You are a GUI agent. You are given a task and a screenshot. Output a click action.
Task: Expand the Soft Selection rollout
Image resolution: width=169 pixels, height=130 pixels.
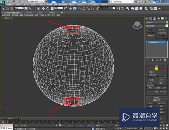point(156,97)
